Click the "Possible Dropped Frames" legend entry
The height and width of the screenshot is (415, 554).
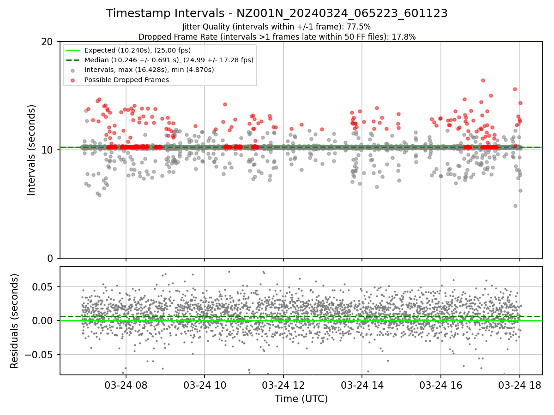tap(126, 80)
